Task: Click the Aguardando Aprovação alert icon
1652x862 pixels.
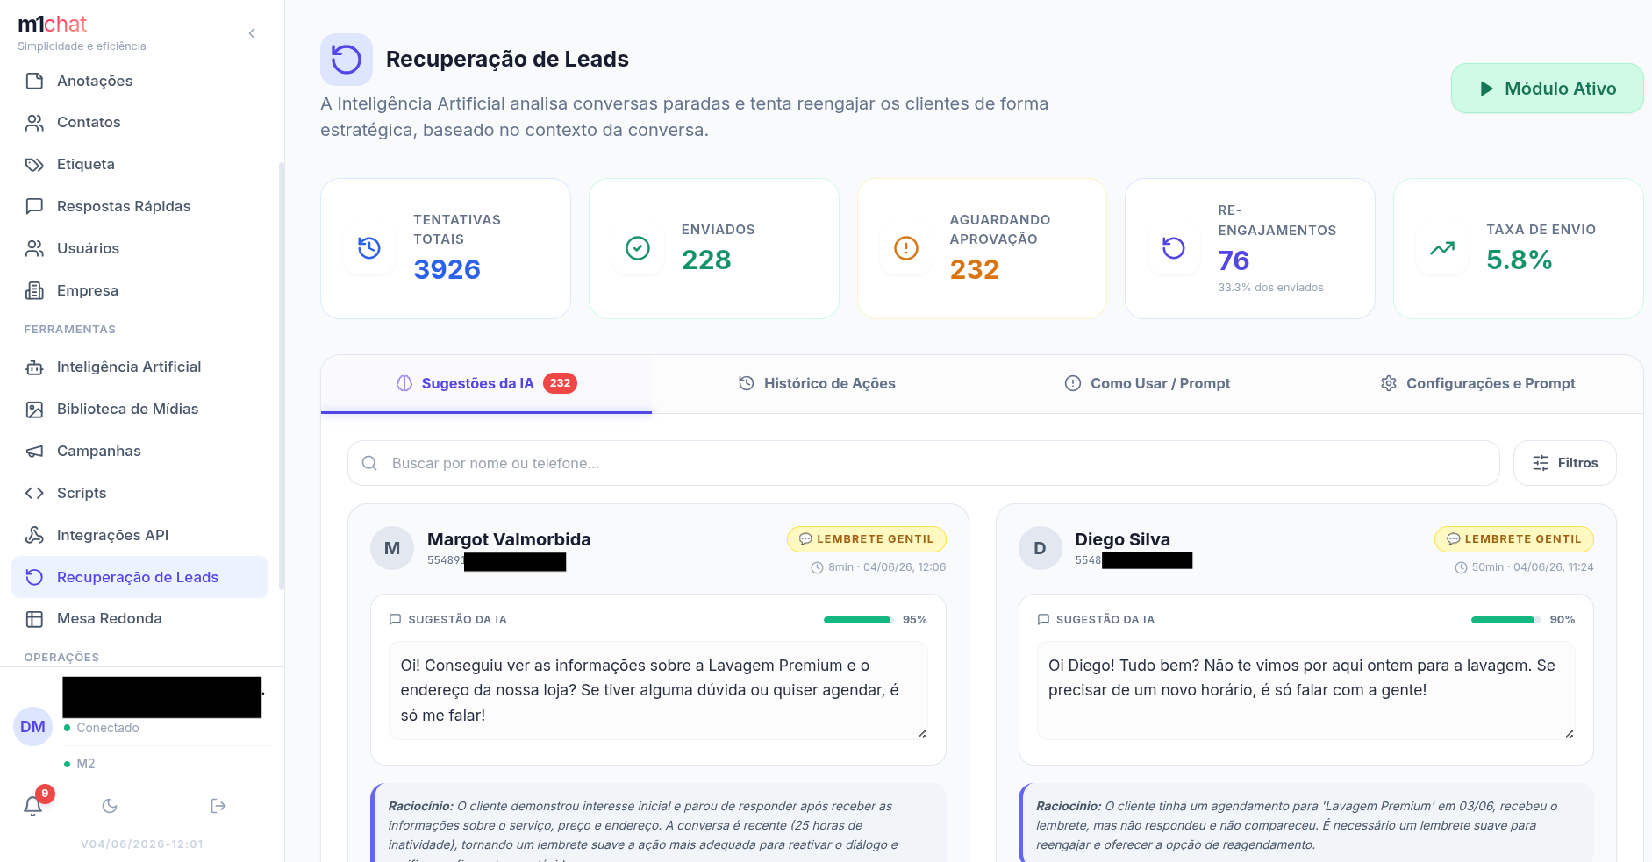Action: pos(906,248)
